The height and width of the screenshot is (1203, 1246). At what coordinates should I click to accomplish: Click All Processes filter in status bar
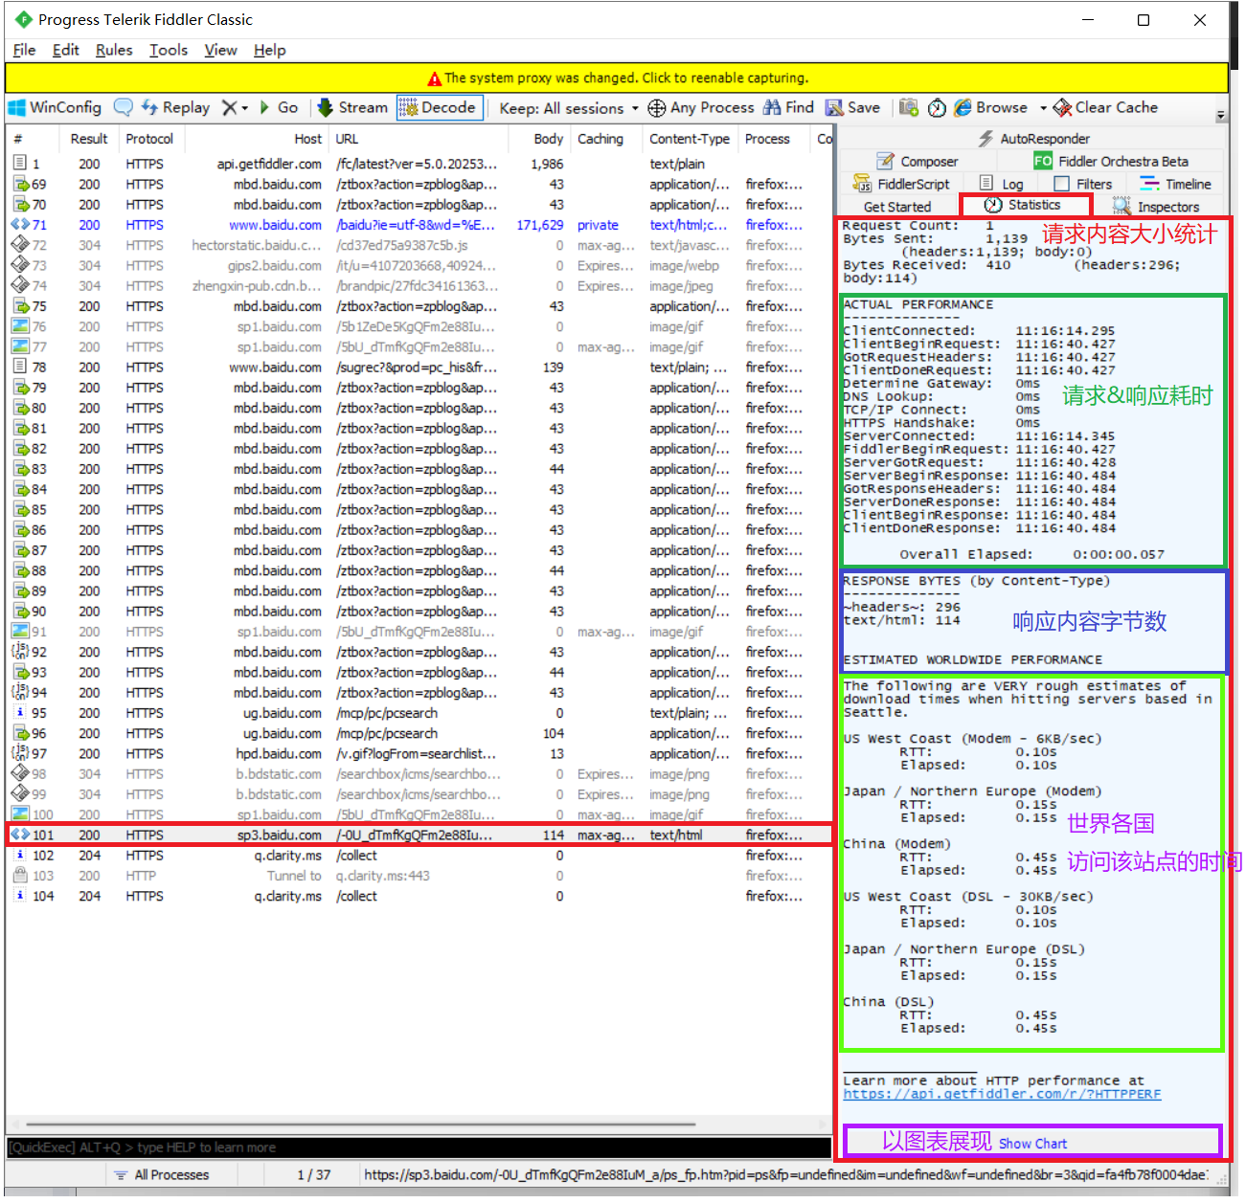point(162,1175)
